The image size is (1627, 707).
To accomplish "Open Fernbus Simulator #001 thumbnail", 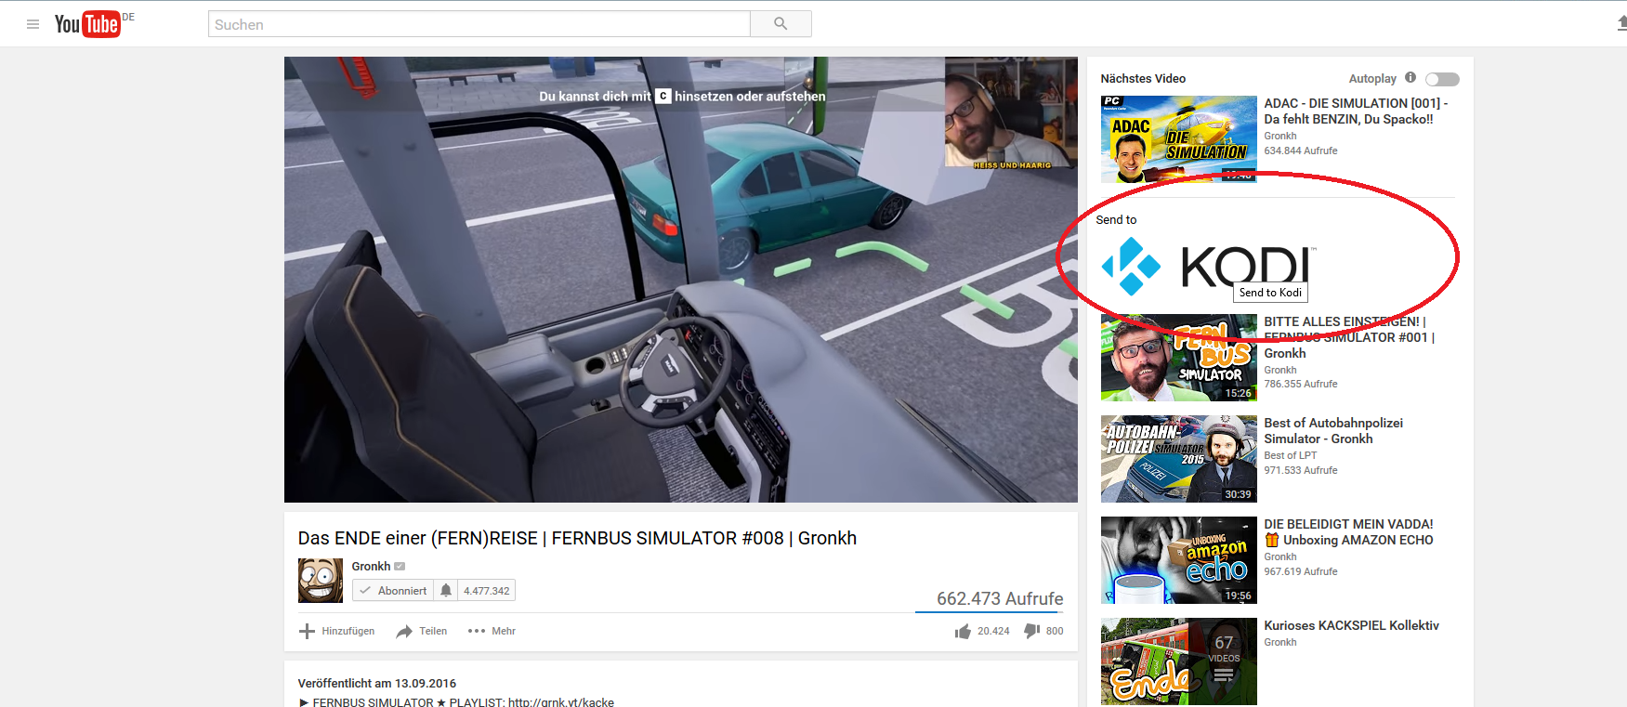I will [x=1178, y=358].
